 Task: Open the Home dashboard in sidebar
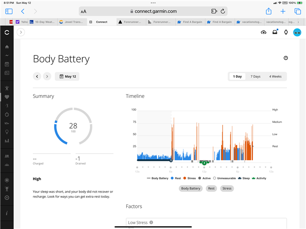point(7,47)
